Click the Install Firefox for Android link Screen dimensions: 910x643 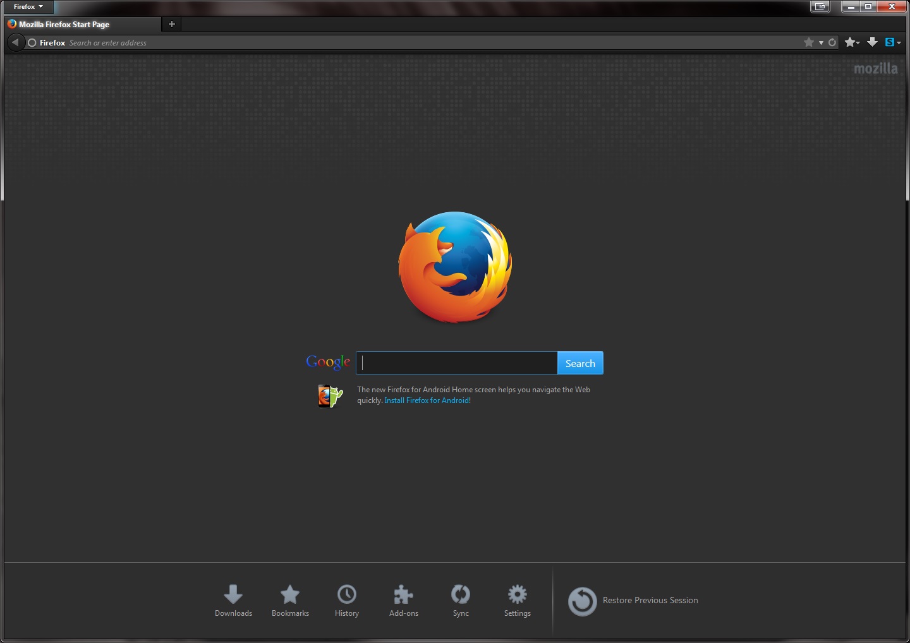tap(427, 400)
